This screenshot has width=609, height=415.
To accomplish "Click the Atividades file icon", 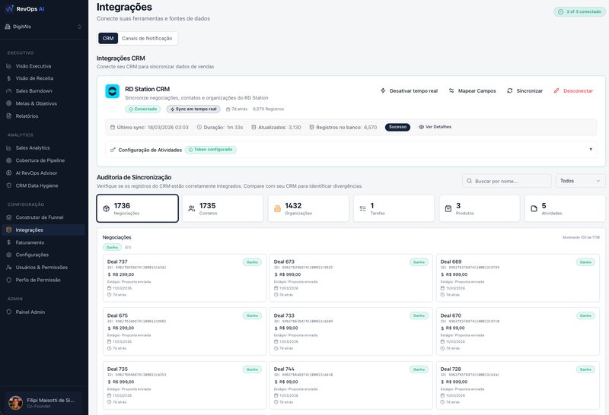I will (x=534, y=209).
